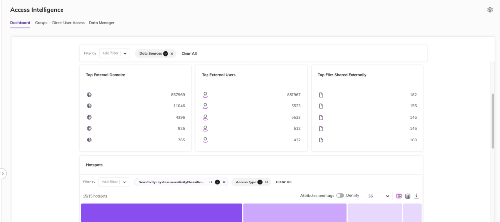The height and width of the screenshot is (222, 500).
Task: Download hotspots data
Action: pyautogui.click(x=417, y=196)
